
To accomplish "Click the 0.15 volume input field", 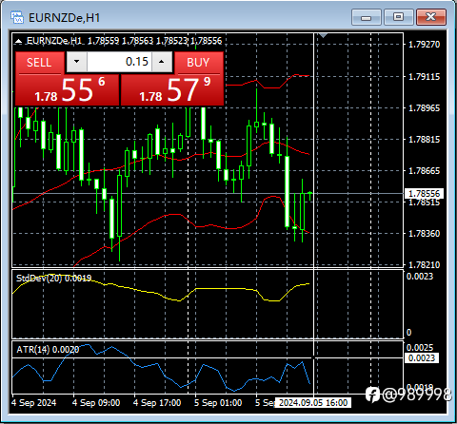I will click(x=119, y=62).
